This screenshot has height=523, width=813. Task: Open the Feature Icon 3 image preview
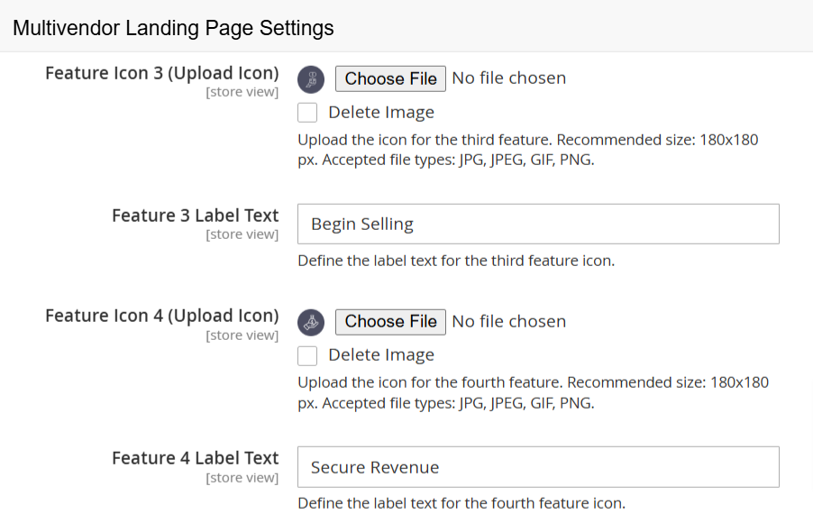[x=311, y=79]
